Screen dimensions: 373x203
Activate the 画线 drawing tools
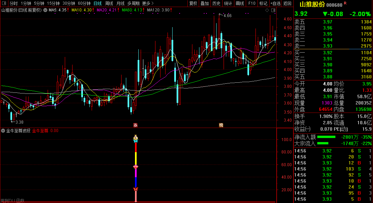pos(240,3)
